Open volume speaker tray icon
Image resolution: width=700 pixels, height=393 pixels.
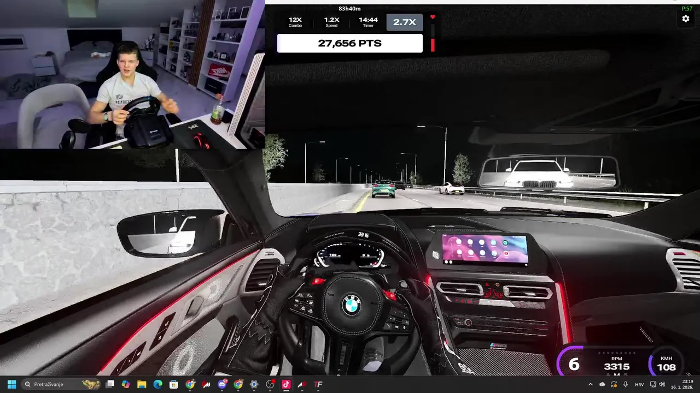tap(662, 384)
